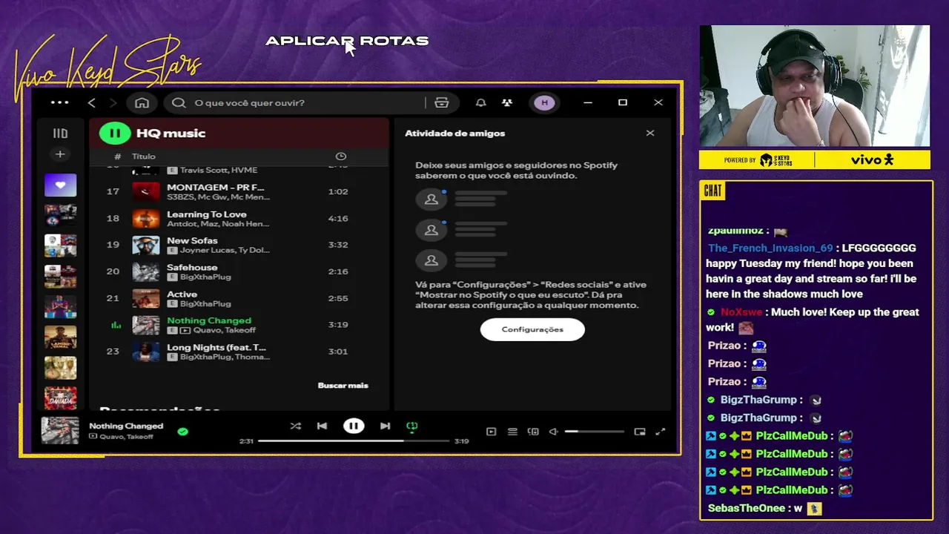The height and width of the screenshot is (534, 949).
Task: Click the CHAT label in the overlay
Action: click(712, 191)
